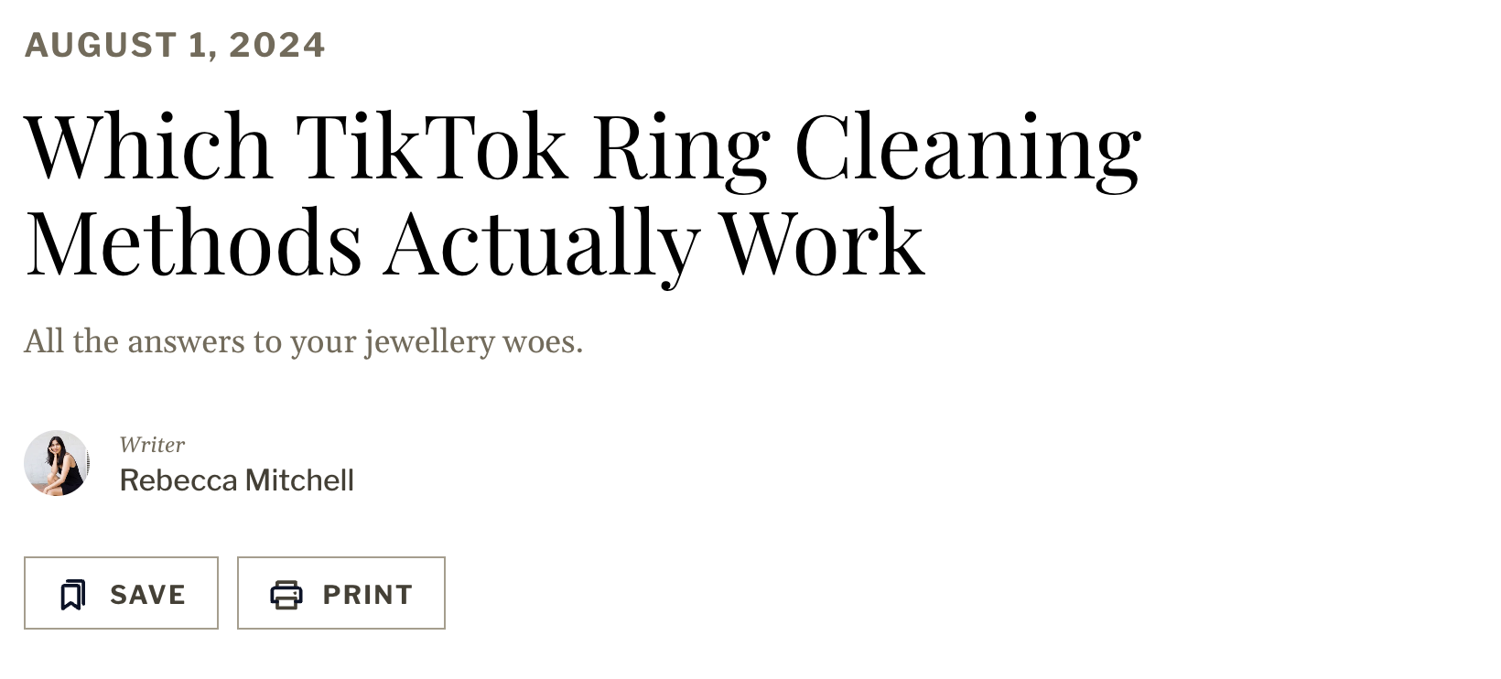This screenshot has width=1501, height=679.
Task: Open Rebecca Mitchell's author profile link
Action: click(x=236, y=480)
